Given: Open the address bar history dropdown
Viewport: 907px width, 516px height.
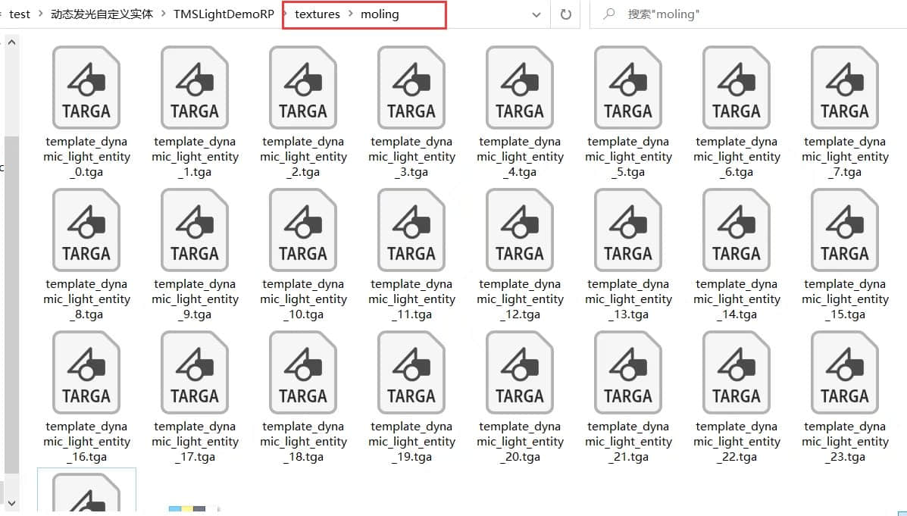Looking at the screenshot, I should (x=536, y=14).
